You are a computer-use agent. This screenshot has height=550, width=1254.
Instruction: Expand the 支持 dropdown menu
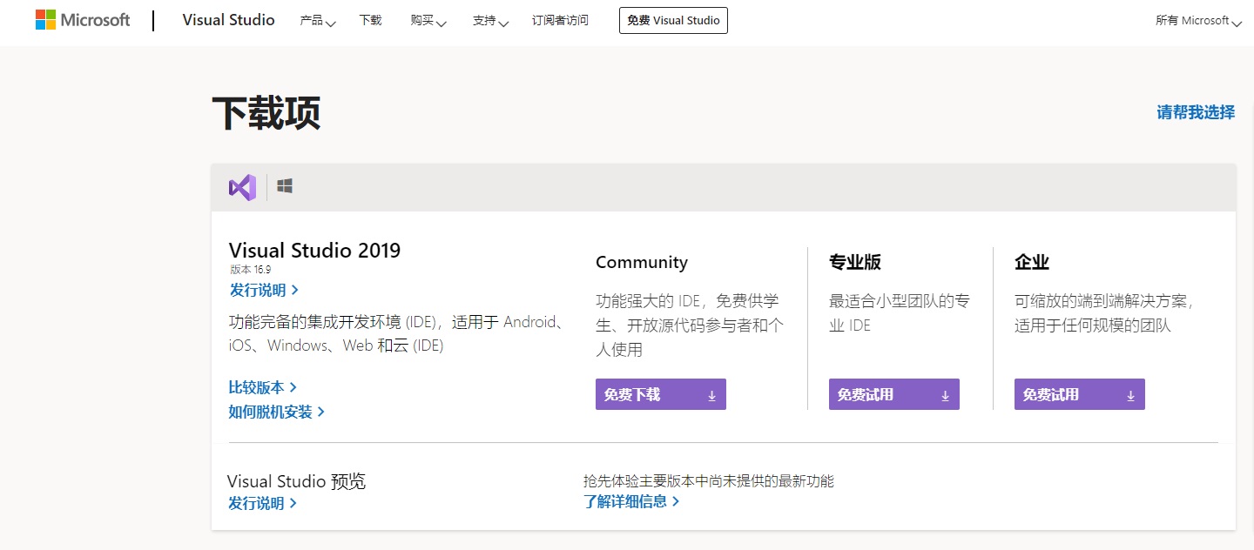[490, 21]
